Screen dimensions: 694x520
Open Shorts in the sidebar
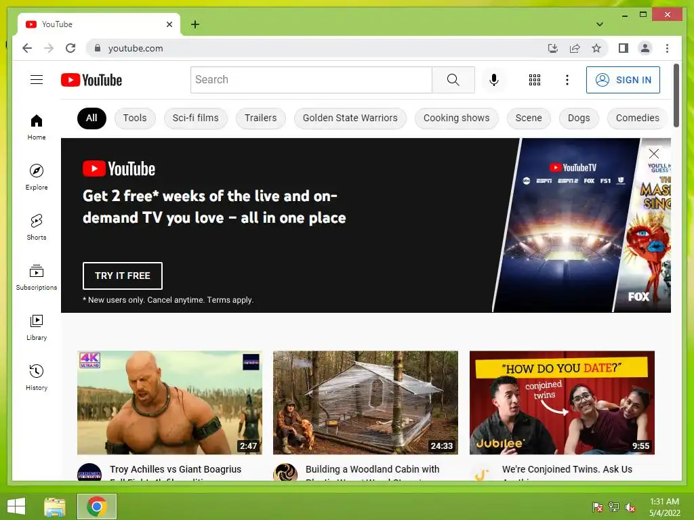(37, 227)
